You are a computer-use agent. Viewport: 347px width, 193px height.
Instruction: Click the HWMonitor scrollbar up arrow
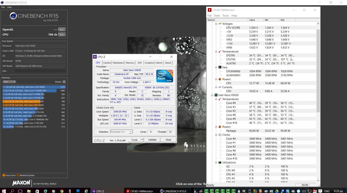(318, 24)
